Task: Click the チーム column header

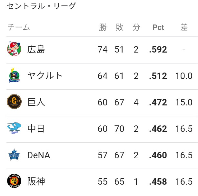Action: (x=19, y=27)
